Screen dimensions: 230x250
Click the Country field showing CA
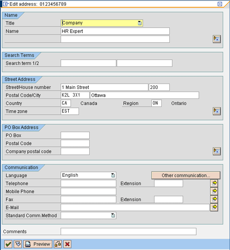[66, 103]
